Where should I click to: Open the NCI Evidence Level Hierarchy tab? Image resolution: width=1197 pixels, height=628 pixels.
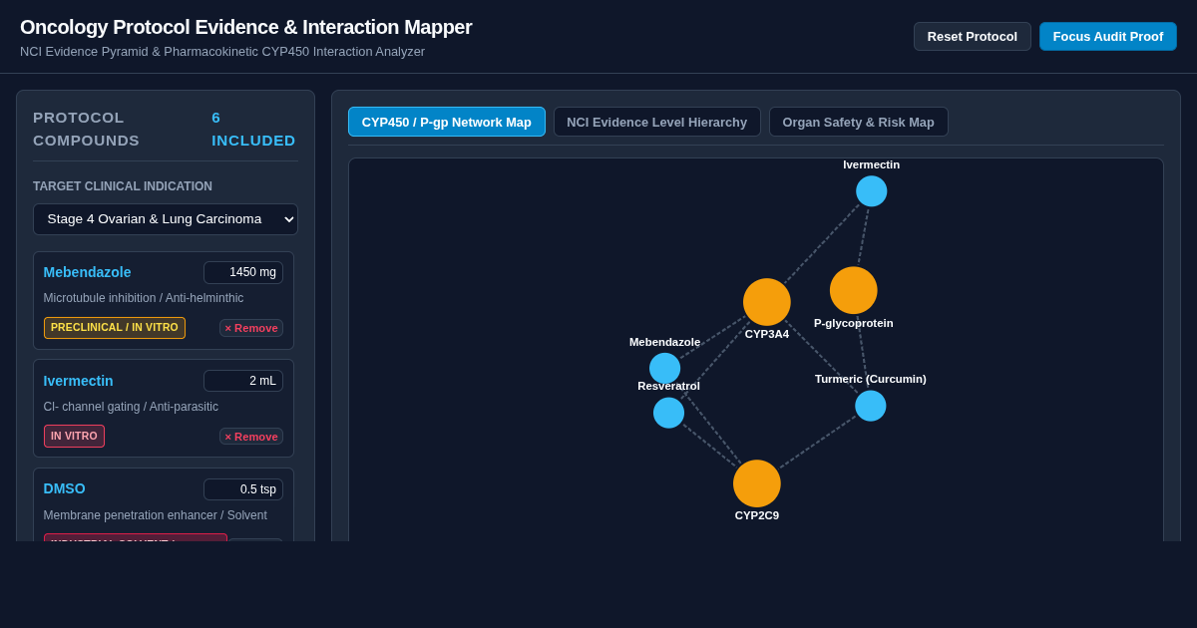point(657,122)
